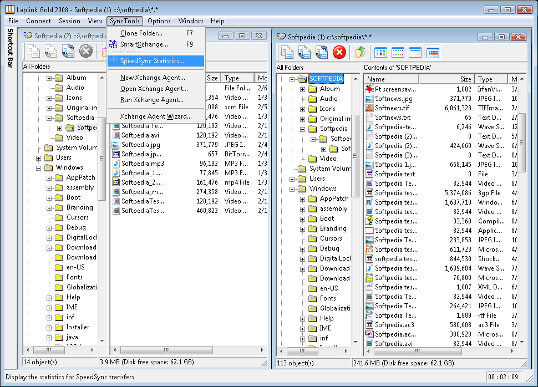Sort Softpedia (1) list by Name column
The height and width of the screenshot is (387, 538).
tap(391, 79)
